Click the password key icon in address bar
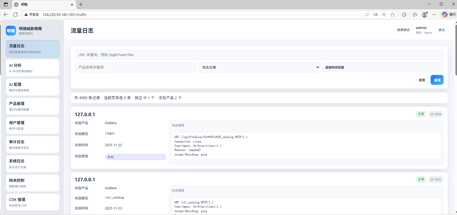Screen dimensions: 457x215 (x=367, y=15)
